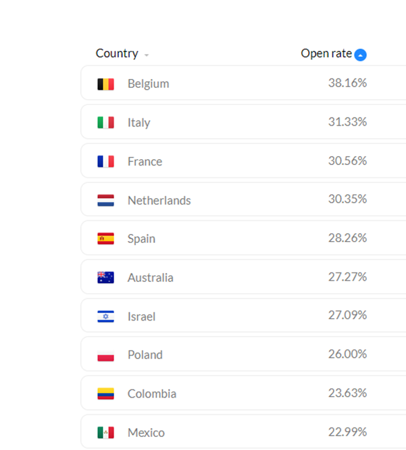
Task: Click the Australia flag icon
Action: (x=106, y=277)
